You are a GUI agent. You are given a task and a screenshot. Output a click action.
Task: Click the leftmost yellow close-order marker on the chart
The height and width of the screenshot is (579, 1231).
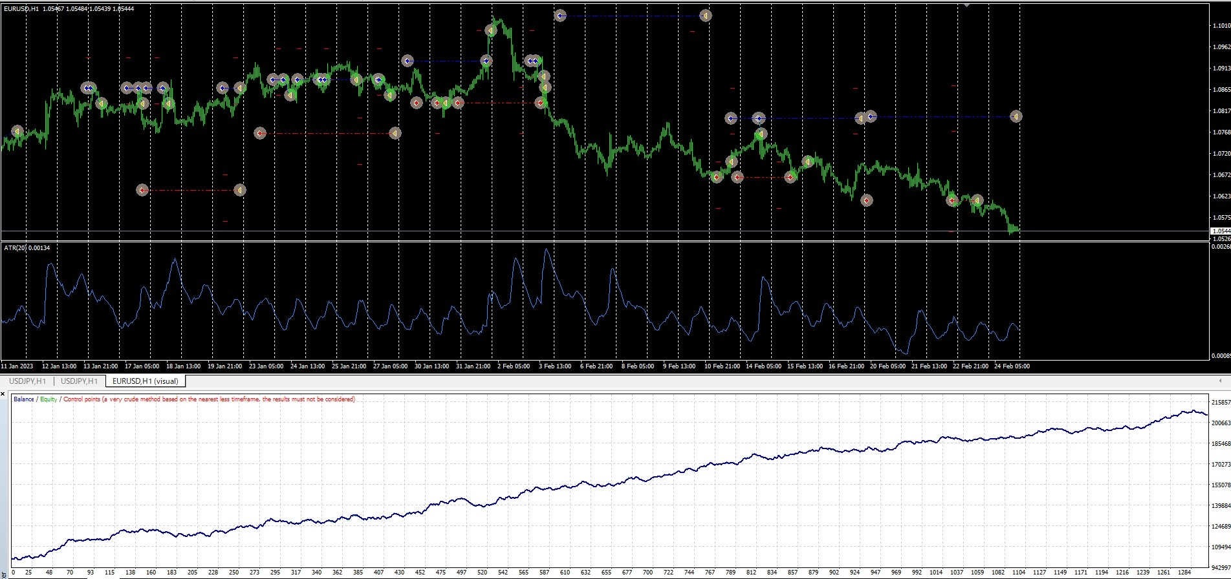coord(17,131)
